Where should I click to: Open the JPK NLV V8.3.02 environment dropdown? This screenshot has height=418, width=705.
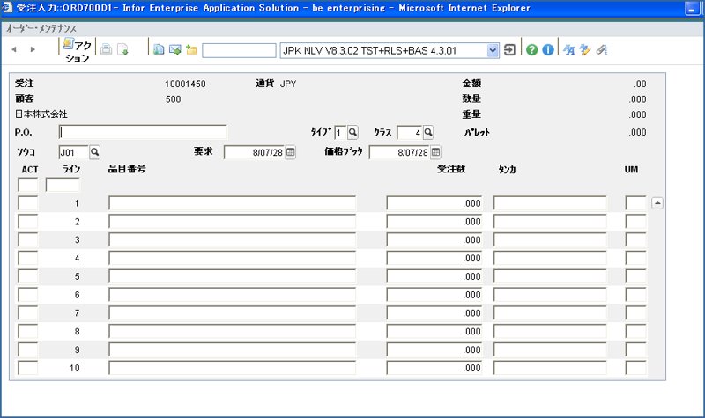[x=493, y=50]
